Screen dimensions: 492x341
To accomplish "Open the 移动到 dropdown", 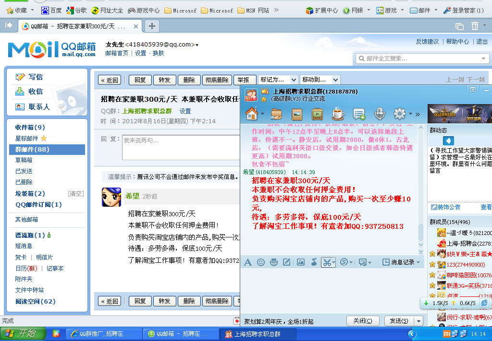I will pyautogui.click(x=320, y=80).
